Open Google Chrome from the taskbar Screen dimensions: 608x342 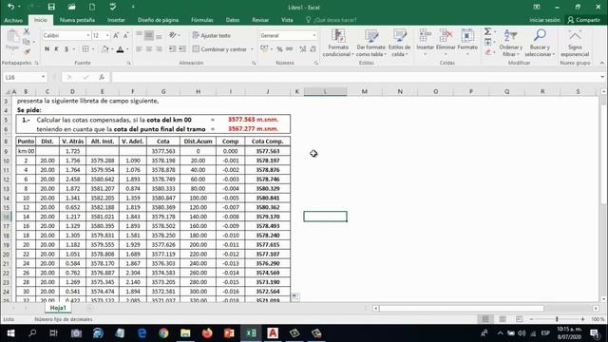click(163, 333)
